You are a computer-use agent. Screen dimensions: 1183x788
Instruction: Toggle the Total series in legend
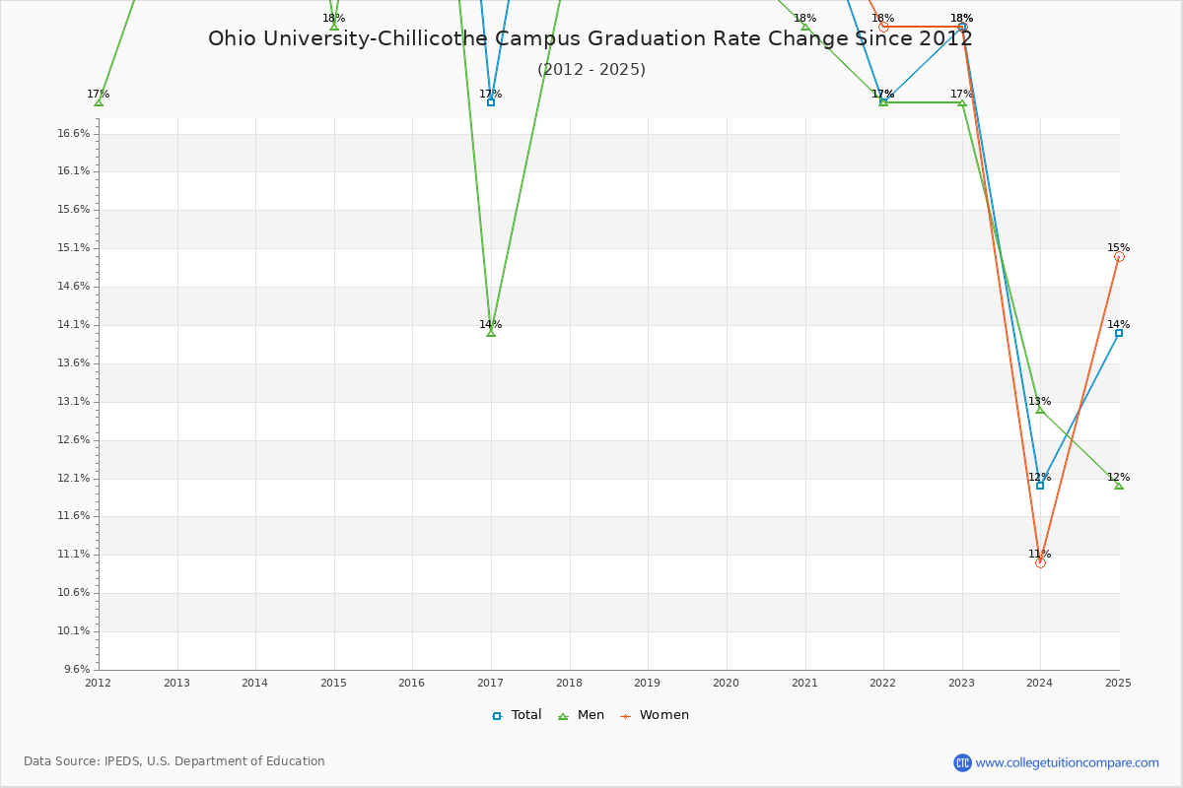point(517,715)
